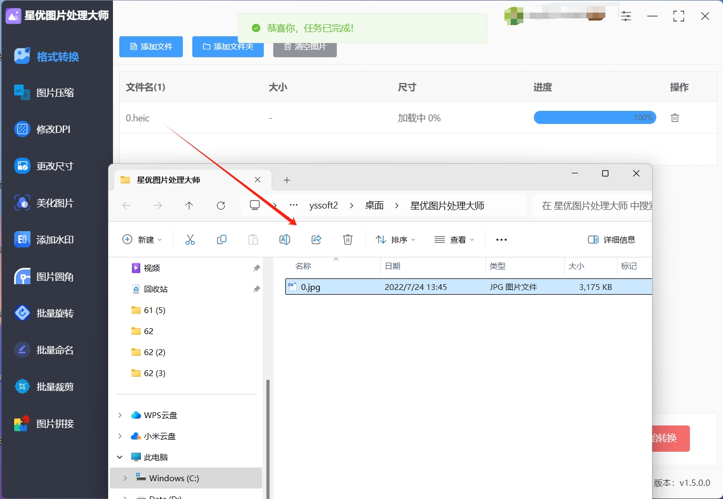
Task: Sort by 大小 column in Explorer
Action: [576, 266]
